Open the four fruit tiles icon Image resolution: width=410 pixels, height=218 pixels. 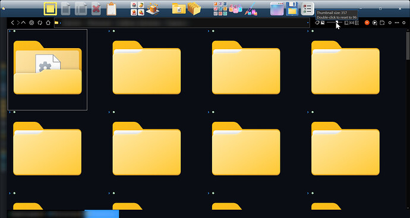[137, 9]
